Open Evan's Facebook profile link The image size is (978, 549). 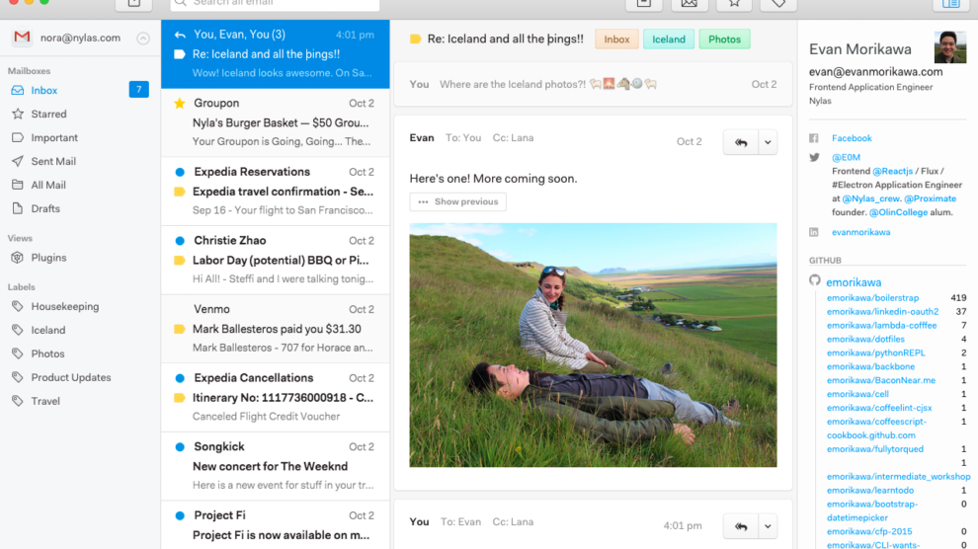(x=852, y=138)
